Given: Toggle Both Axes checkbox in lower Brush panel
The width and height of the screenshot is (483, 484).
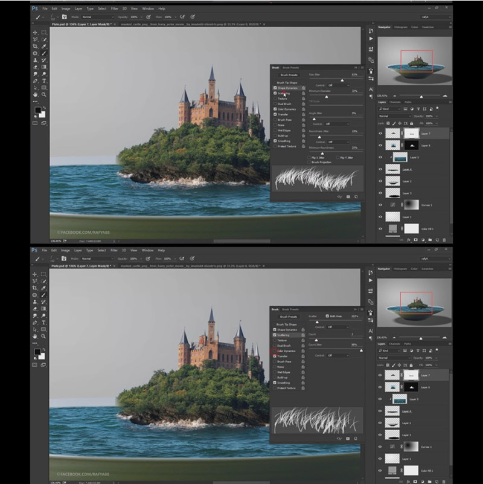Looking at the screenshot, I should coord(327,316).
